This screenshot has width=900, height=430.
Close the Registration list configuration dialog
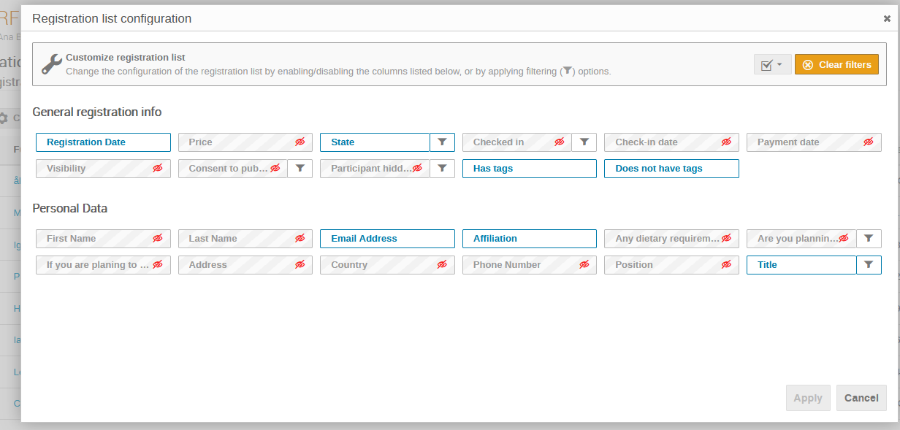pos(887,19)
